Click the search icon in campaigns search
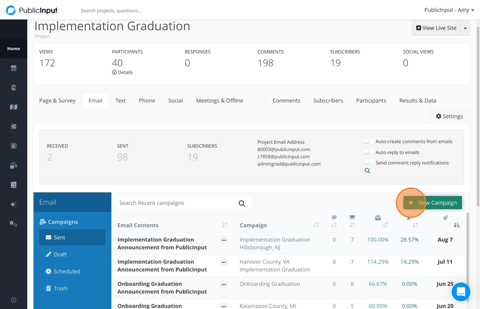480x309 pixels. [x=242, y=204]
